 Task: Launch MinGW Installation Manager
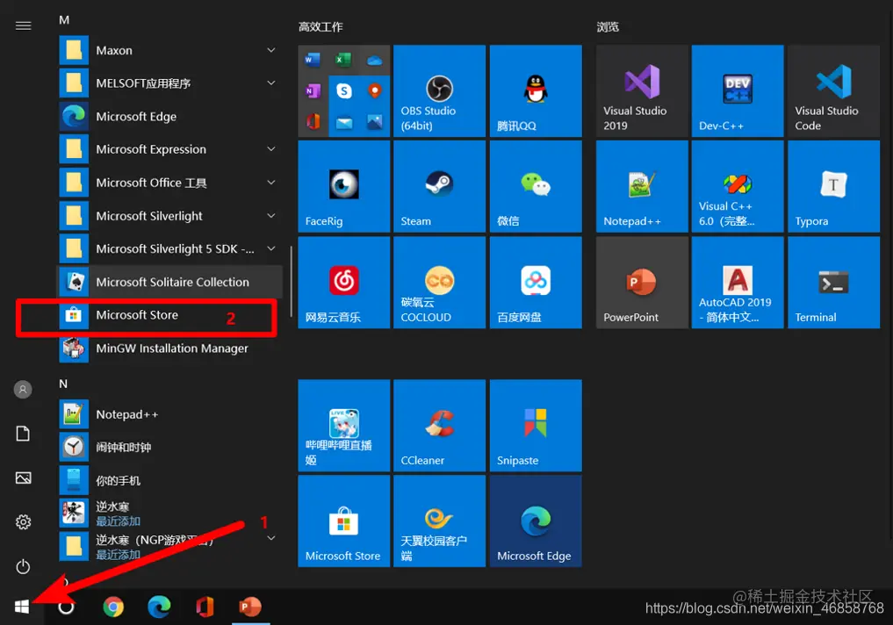click(169, 348)
